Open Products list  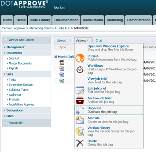pyautogui.click(x=14, y=99)
